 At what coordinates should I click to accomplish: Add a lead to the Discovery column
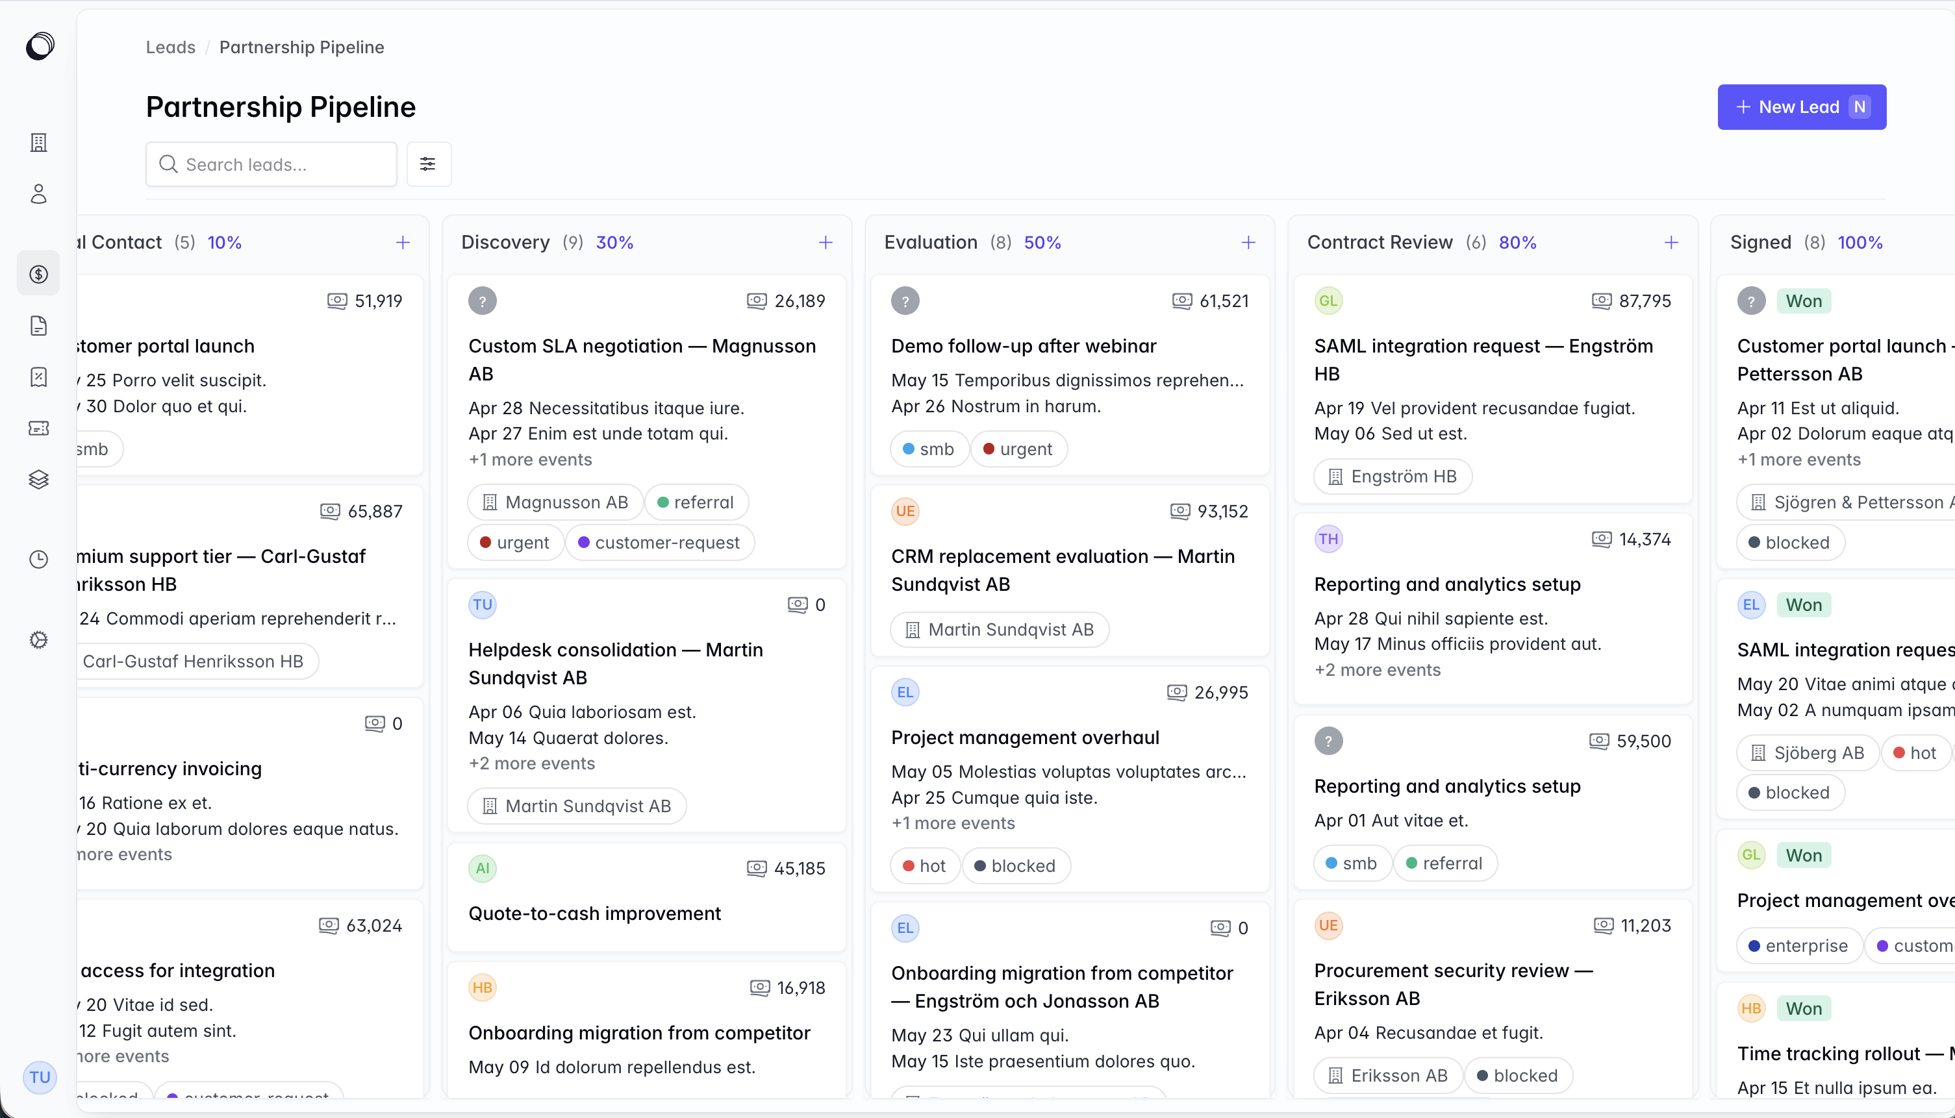tap(826, 243)
